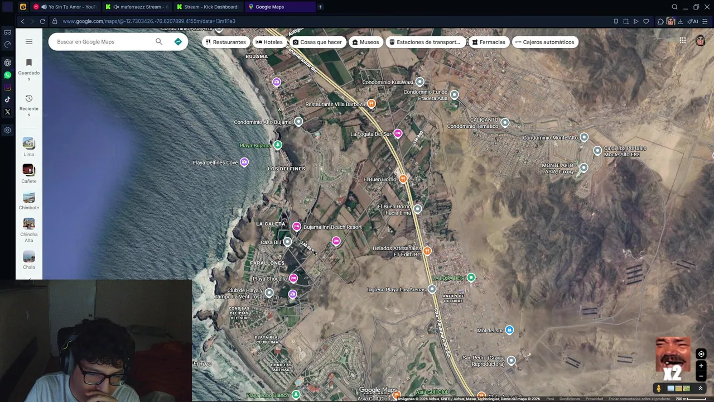Click the El Buen Horno restaurant pin
714x402 pixels.
click(x=403, y=179)
